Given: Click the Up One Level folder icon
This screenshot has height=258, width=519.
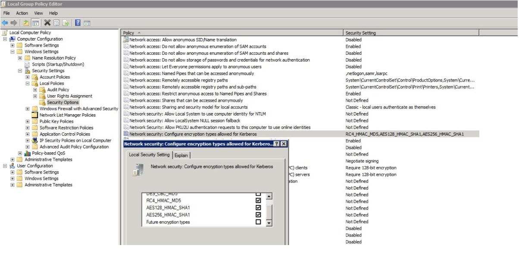Looking at the screenshot, I should [x=26, y=22].
